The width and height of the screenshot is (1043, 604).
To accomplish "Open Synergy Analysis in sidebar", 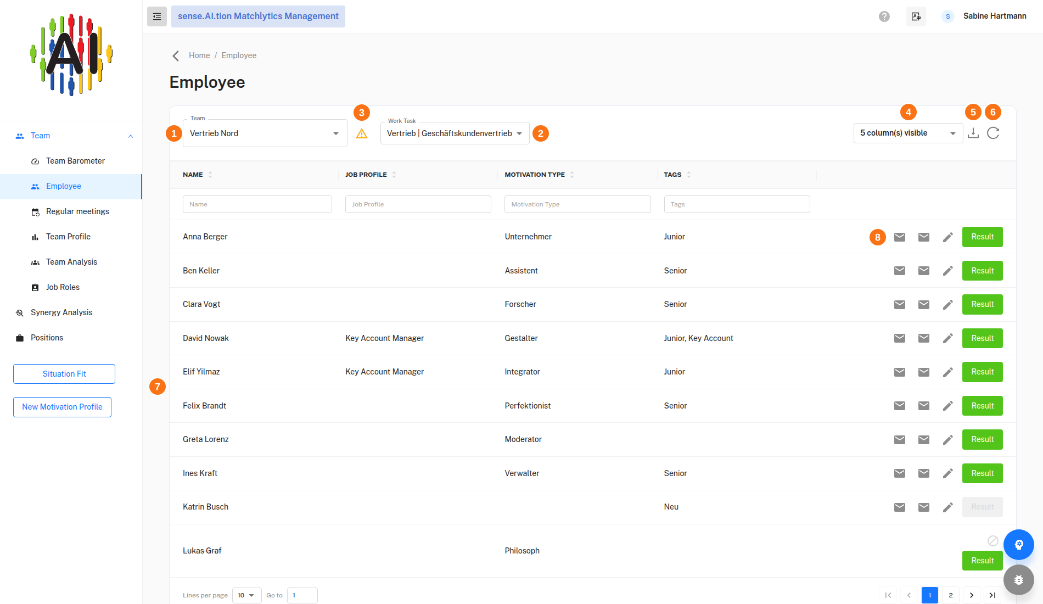I will pyautogui.click(x=71, y=312).
